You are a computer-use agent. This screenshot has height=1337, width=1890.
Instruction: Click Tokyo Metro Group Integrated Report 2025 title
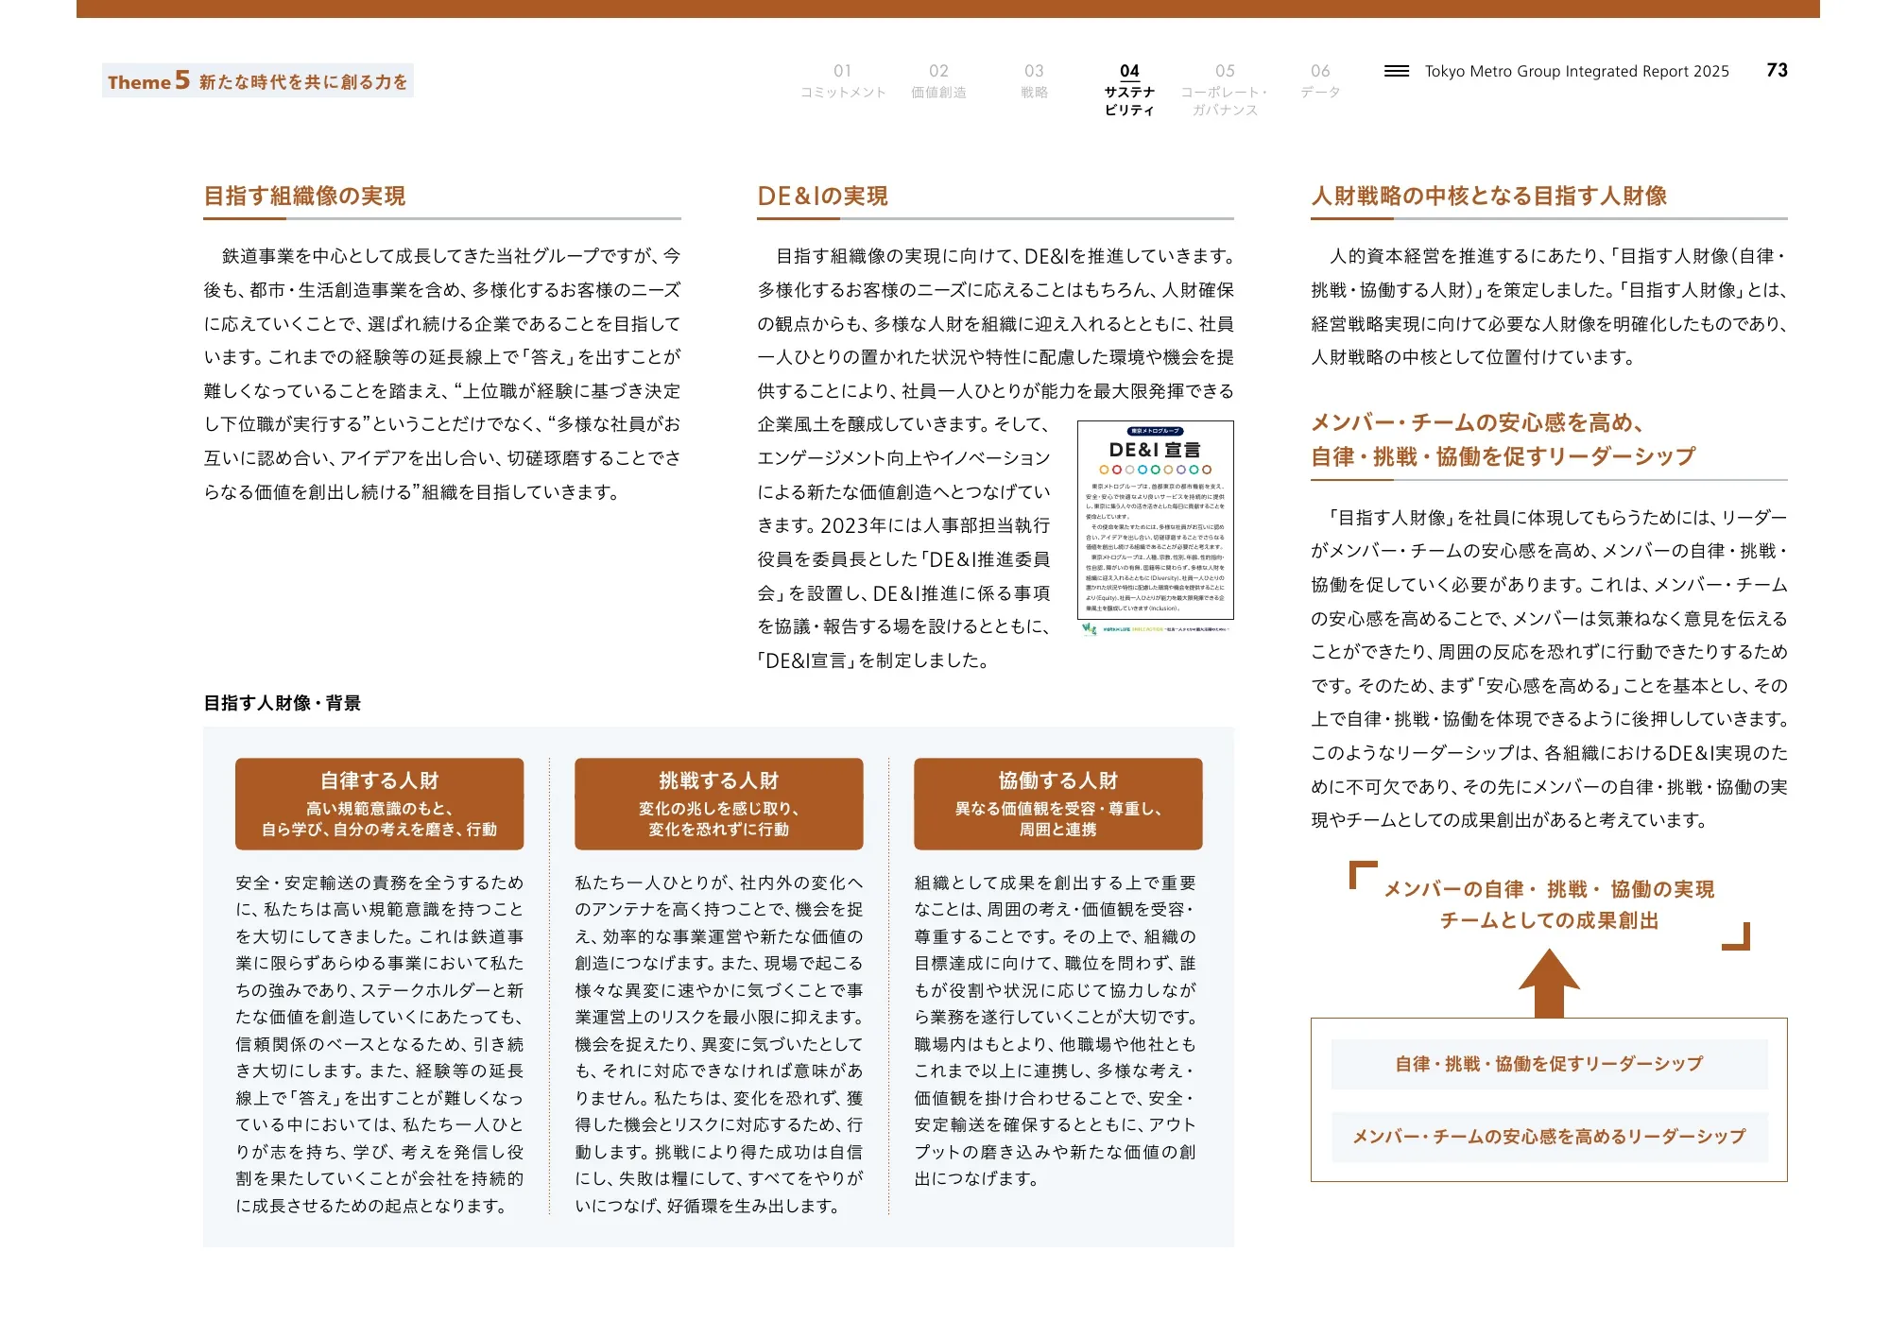point(1576,72)
